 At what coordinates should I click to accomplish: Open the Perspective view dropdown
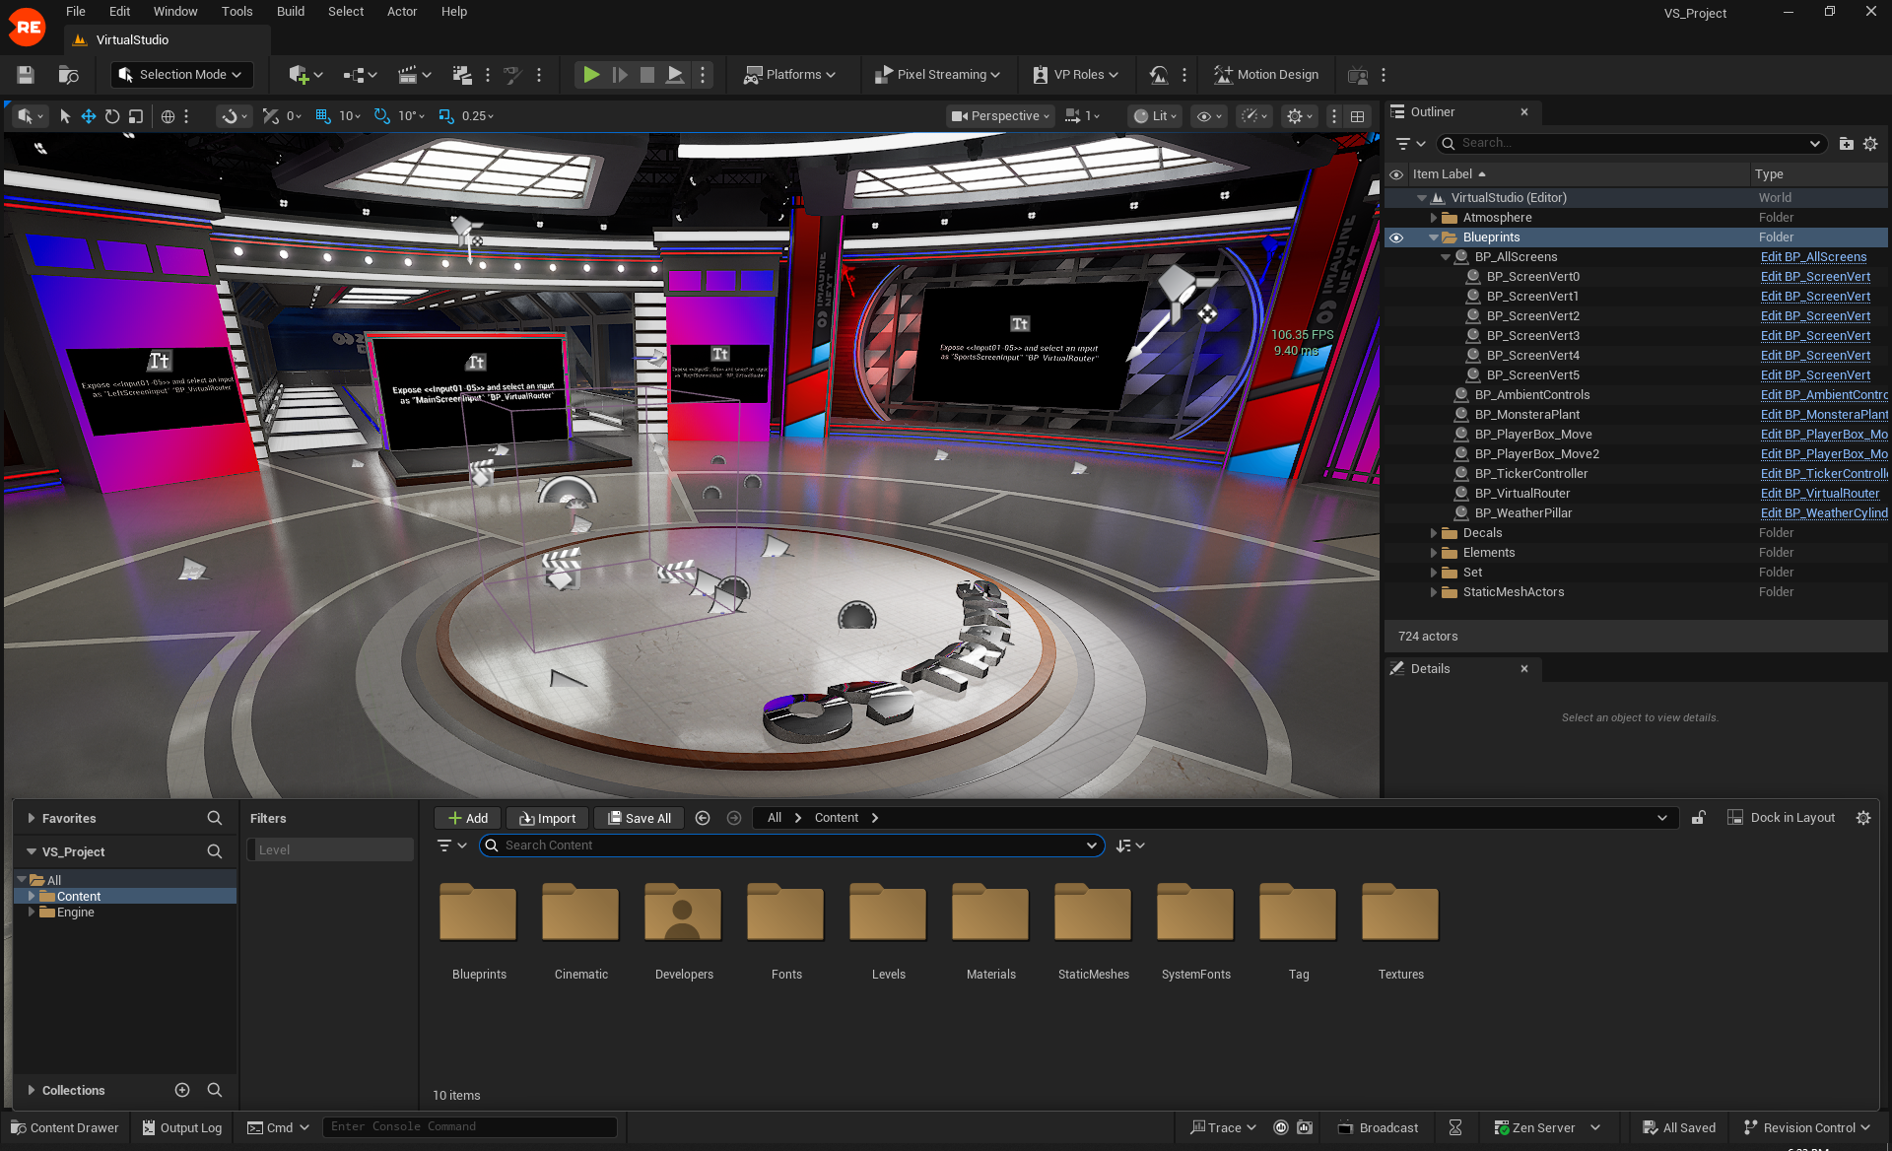click(1000, 116)
